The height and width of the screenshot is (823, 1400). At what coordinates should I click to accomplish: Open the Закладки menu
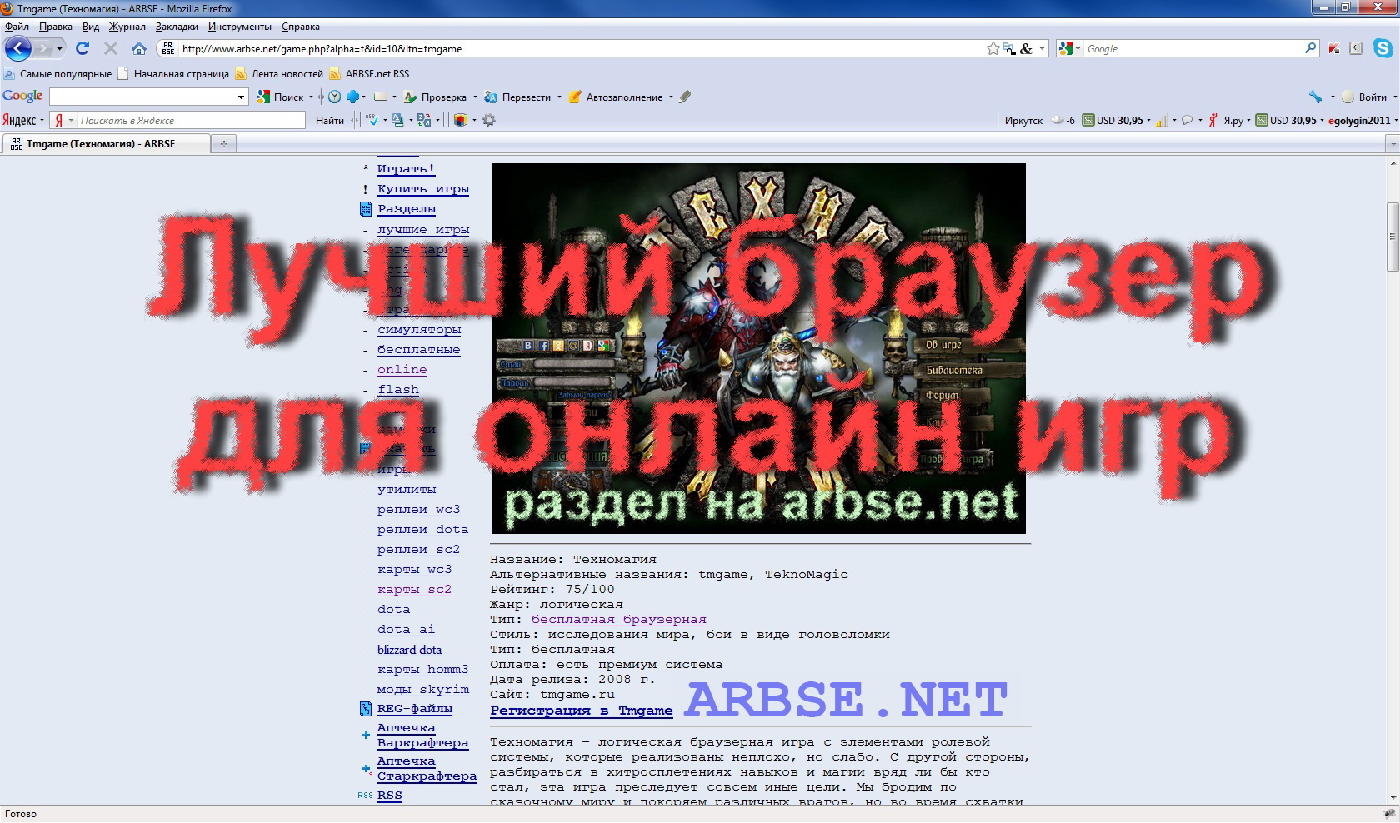tap(177, 27)
